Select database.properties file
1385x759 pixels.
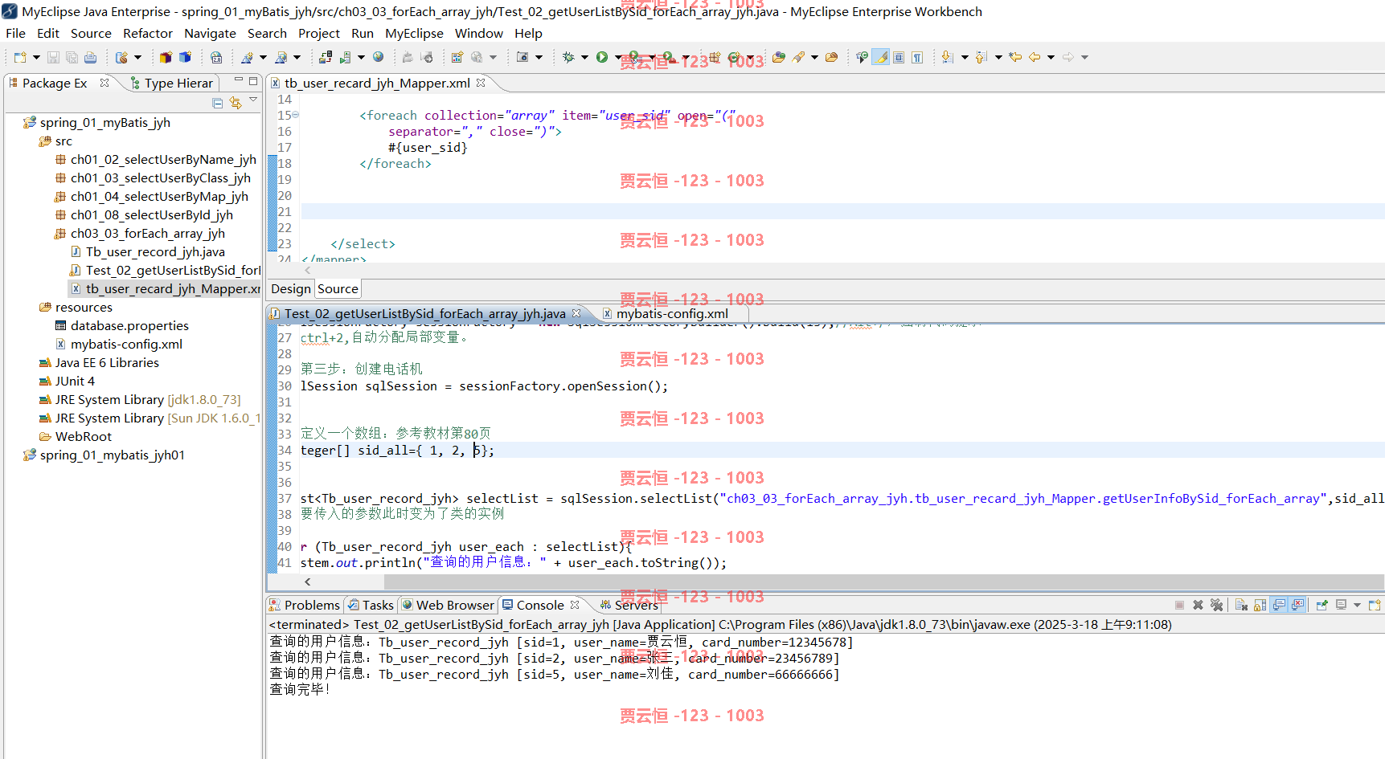tap(122, 325)
